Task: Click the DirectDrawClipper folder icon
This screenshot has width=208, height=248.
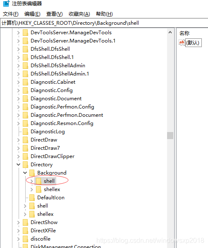Action: pyautogui.click(x=25, y=156)
